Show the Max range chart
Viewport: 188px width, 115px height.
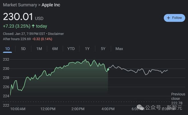[x=119, y=49]
